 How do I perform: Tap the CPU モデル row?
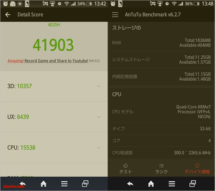point(161,112)
